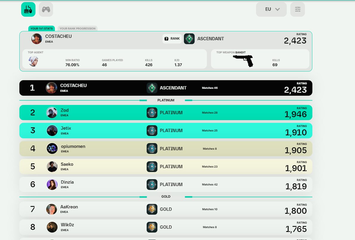Click COSTACHEU avatar in stats card
Viewport: 355px width, 240px height.
(x=37, y=39)
